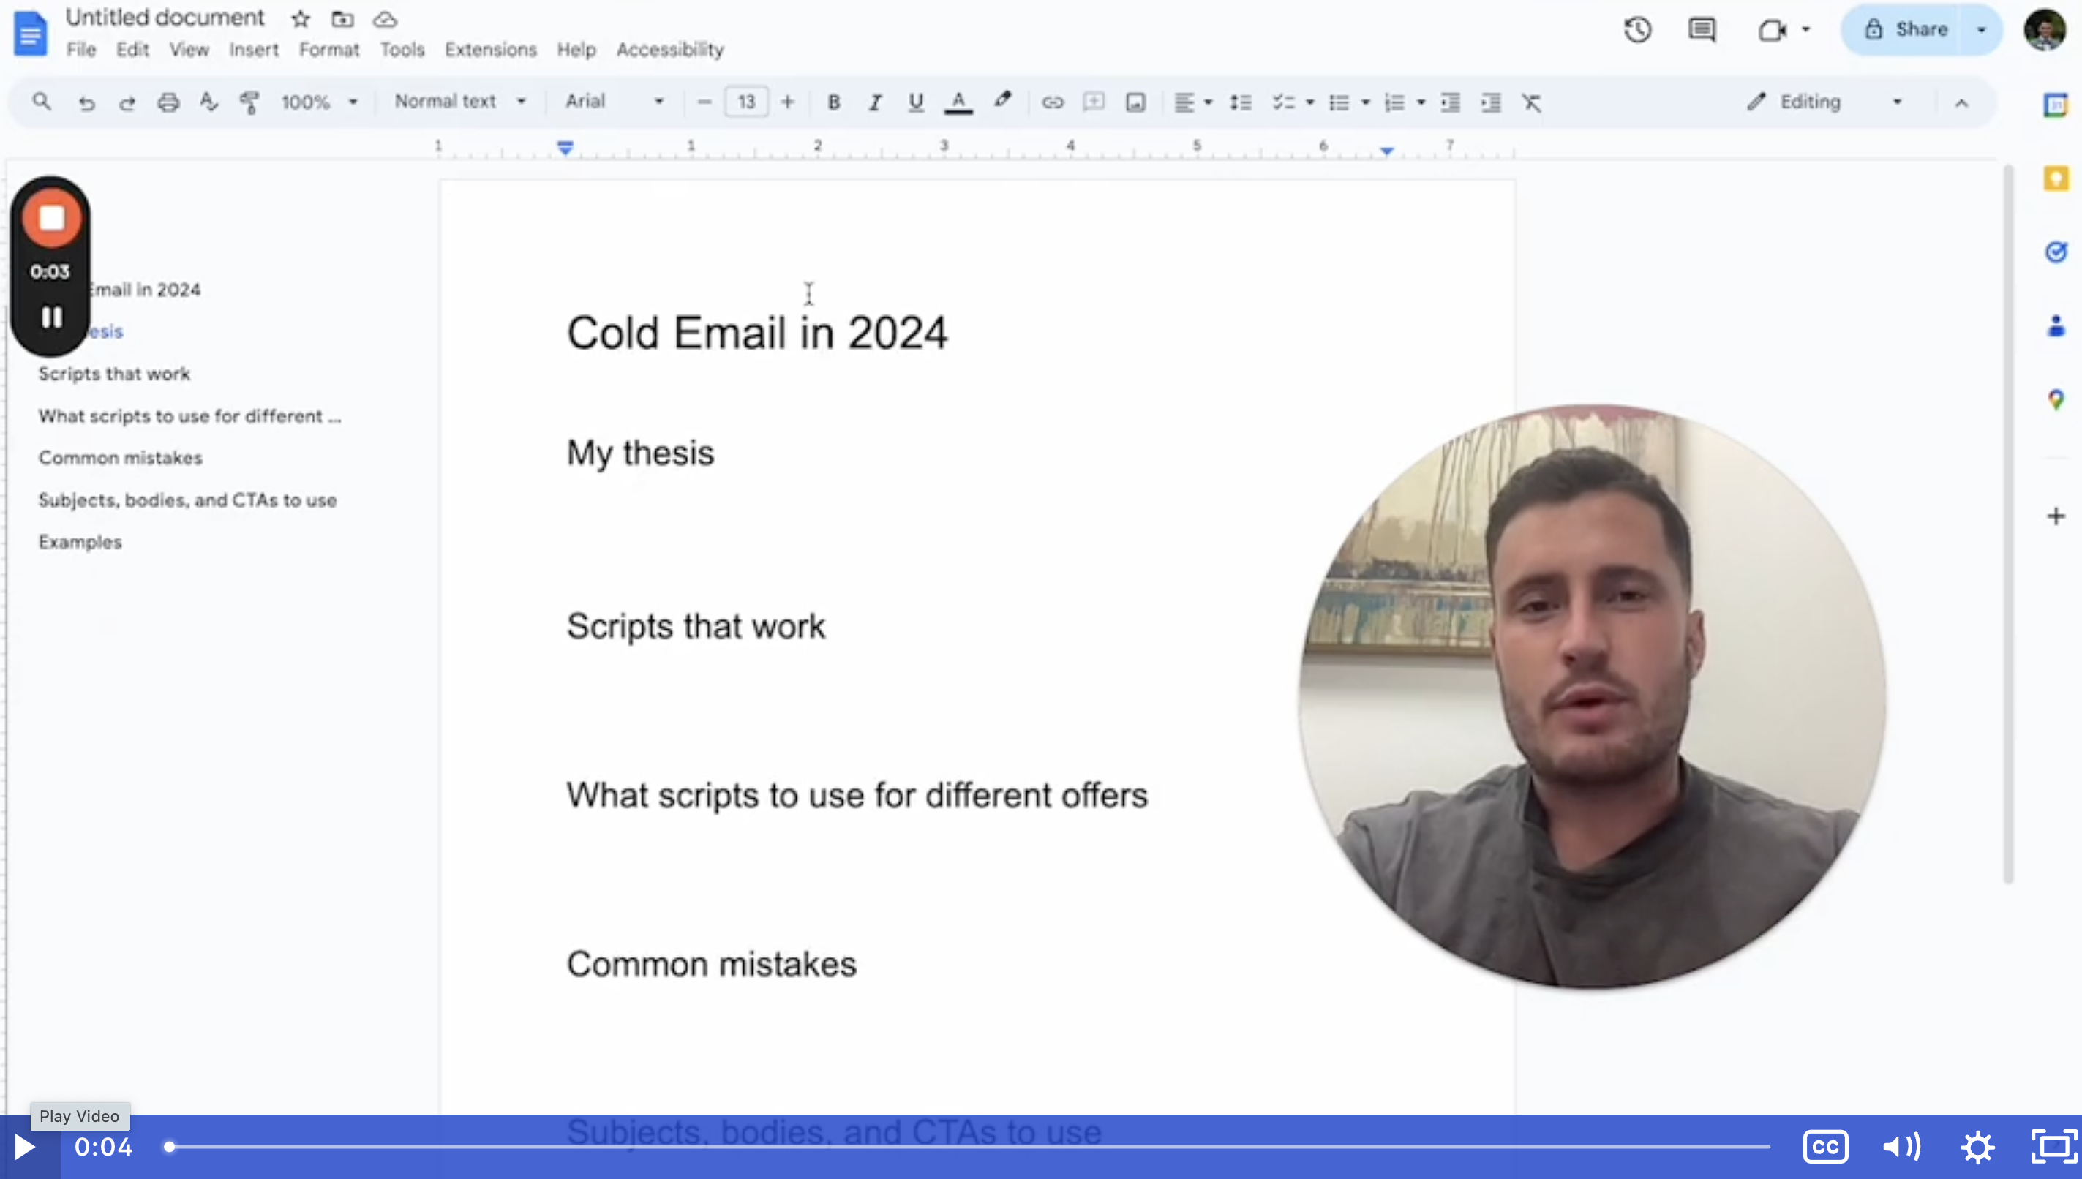Expand checklist options arrow
Image resolution: width=2082 pixels, height=1179 pixels.
[1309, 102]
